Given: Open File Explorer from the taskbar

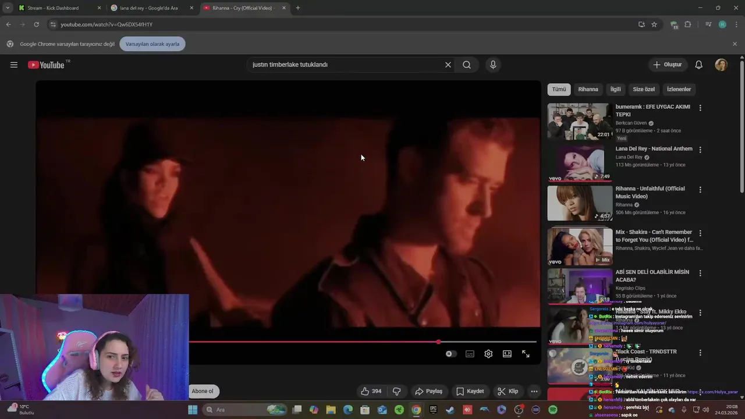Looking at the screenshot, I should tap(331, 410).
